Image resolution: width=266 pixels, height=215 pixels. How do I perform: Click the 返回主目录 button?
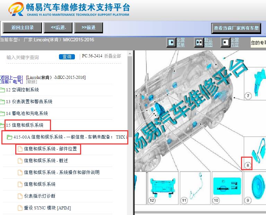pyautogui.click(x=22, y=27)
